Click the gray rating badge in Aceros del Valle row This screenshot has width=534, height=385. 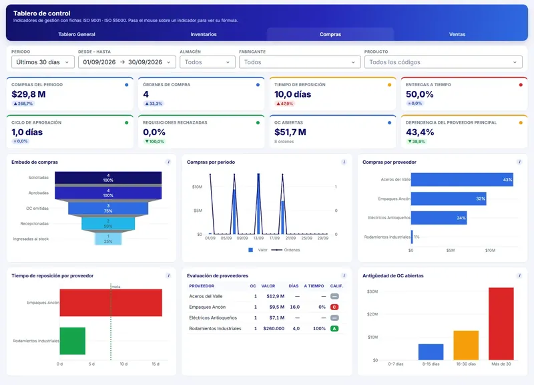click(334, 296)
